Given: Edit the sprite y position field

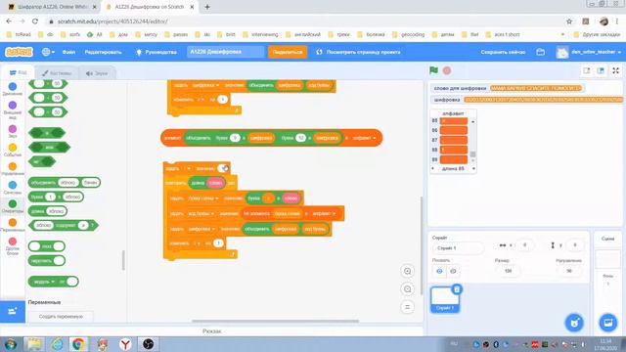Looking at the screenshot, I should tap(574, 245).
